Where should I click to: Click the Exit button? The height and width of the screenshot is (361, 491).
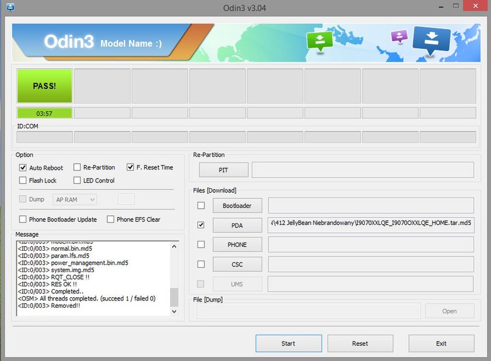tap(441, 343)
